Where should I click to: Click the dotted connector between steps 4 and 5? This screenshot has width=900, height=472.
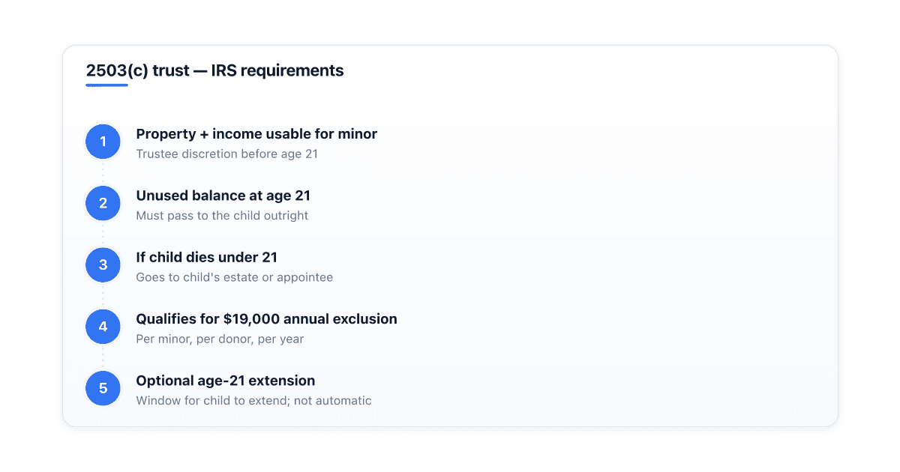point(103,357)
